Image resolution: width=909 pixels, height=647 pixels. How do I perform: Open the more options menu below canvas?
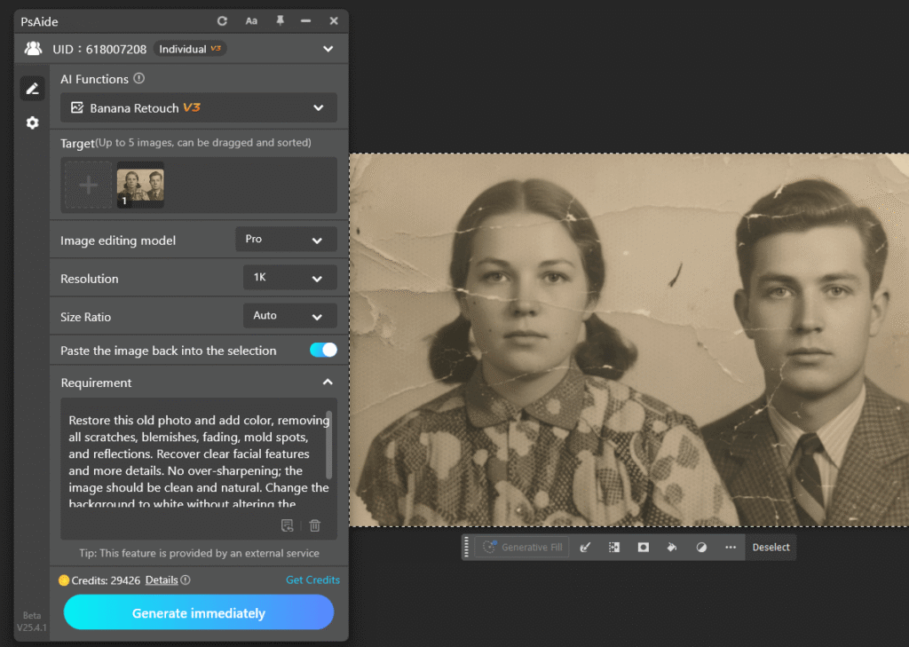coord(731,547)
